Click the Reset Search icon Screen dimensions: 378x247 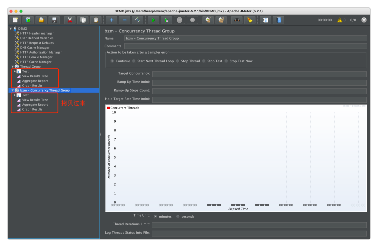click(250, 20)
